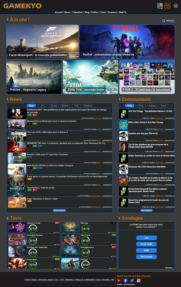The image size is (181, 287).
Task: Open Accueil in the top menu
Action: (x=59, y=12)
